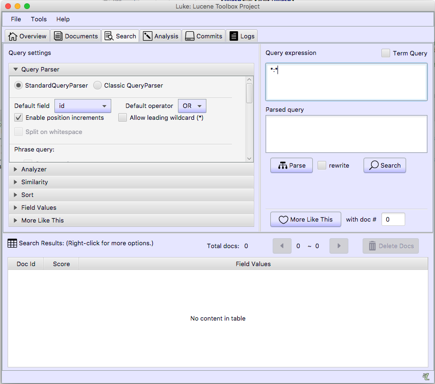The height and width of the screenshot is (384, 435).
Task: Toggle the rewrite checkbox
Action: pyautogui.click(x=322, y=165)
